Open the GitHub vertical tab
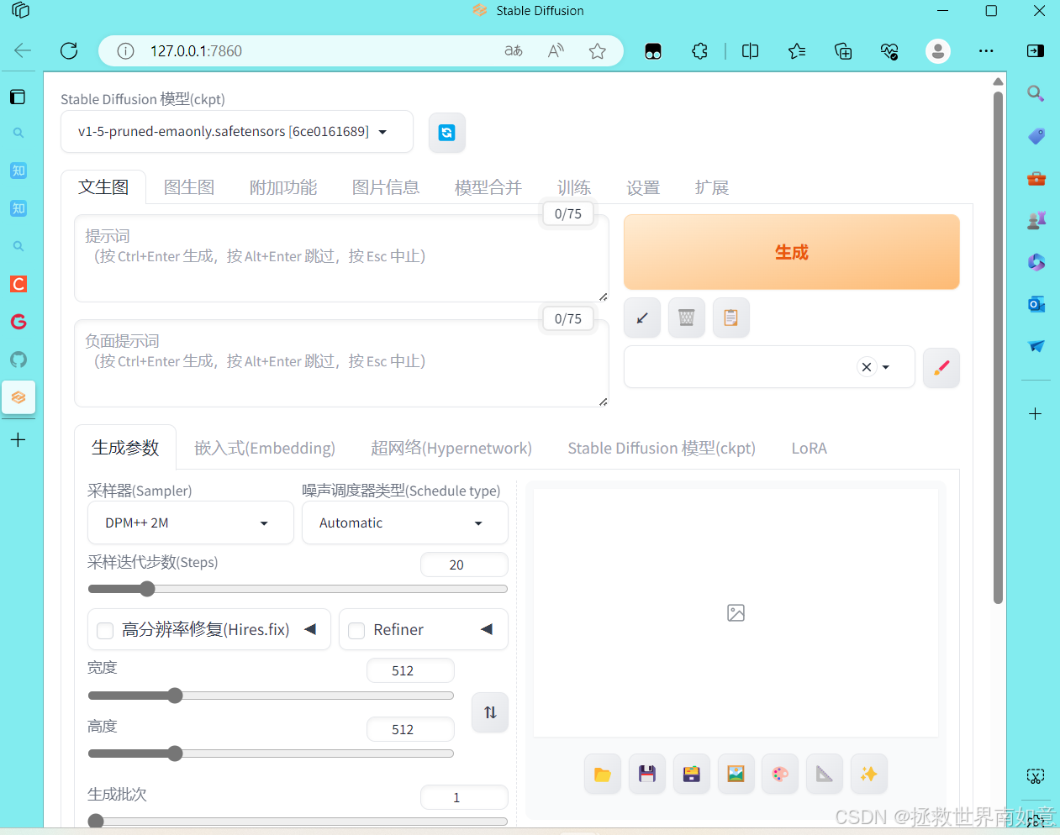This screenshot has width=1060, height=835. [x=18, y=360]
